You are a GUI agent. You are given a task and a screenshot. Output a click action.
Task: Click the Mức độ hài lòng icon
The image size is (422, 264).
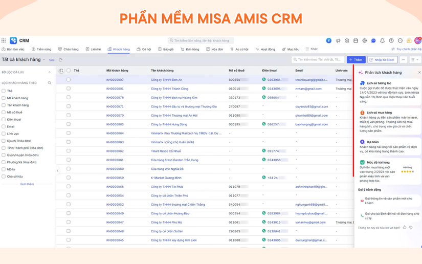[x=362, y=162]
